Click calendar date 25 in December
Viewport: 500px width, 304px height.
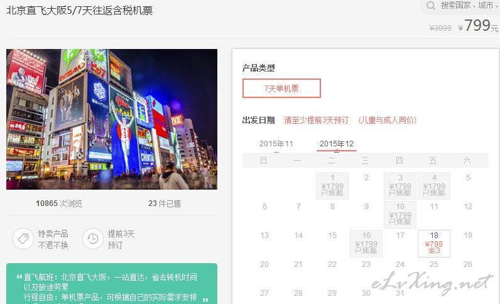coord(434,264)
